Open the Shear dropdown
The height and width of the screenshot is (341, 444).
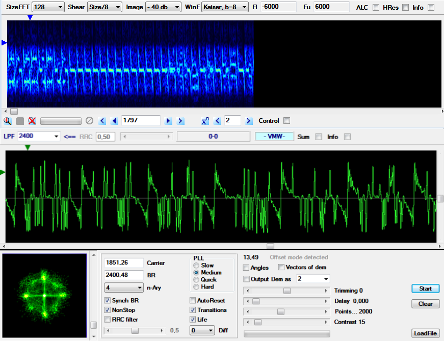tap(105, 7)
